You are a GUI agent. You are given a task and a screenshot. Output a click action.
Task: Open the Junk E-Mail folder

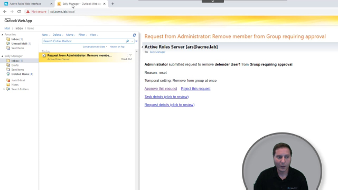[x=18, y=80]
